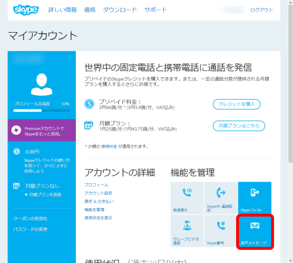Open the Skypeクレジットの使い方 tip link
This screenshot has height=263, width=293.
[x=47, y=166]
